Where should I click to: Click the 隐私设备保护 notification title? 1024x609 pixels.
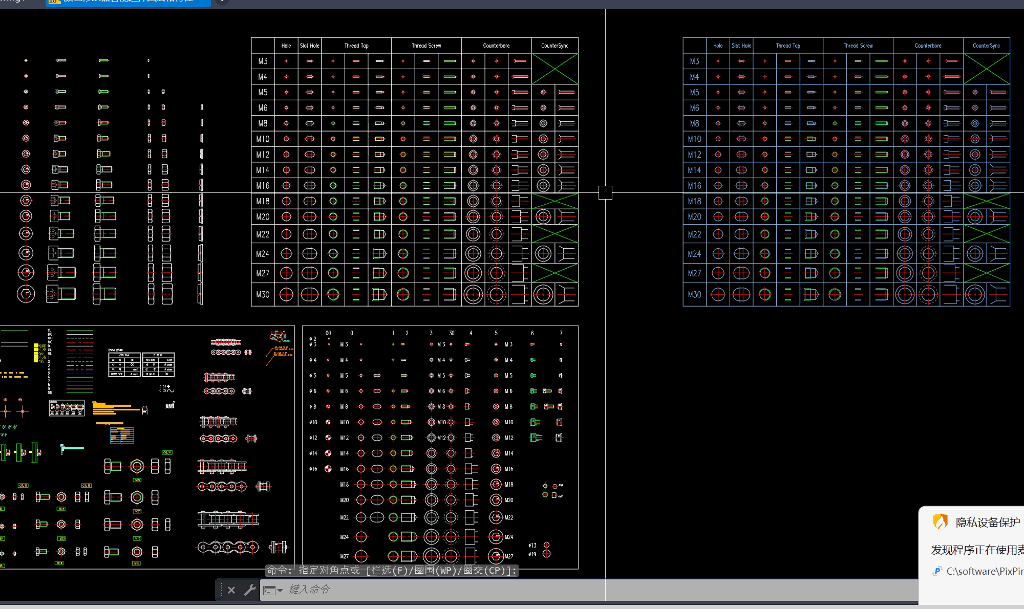pos(988,522)
